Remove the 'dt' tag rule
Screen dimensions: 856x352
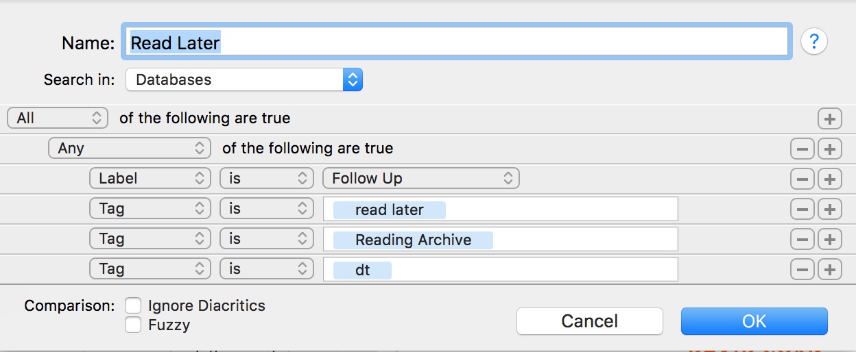pyautogui.click(x=802, y=269)
